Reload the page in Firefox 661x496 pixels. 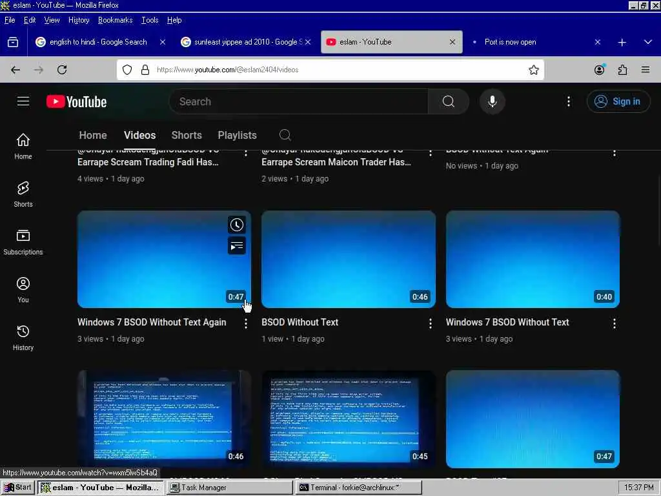[x=62, y=70]
